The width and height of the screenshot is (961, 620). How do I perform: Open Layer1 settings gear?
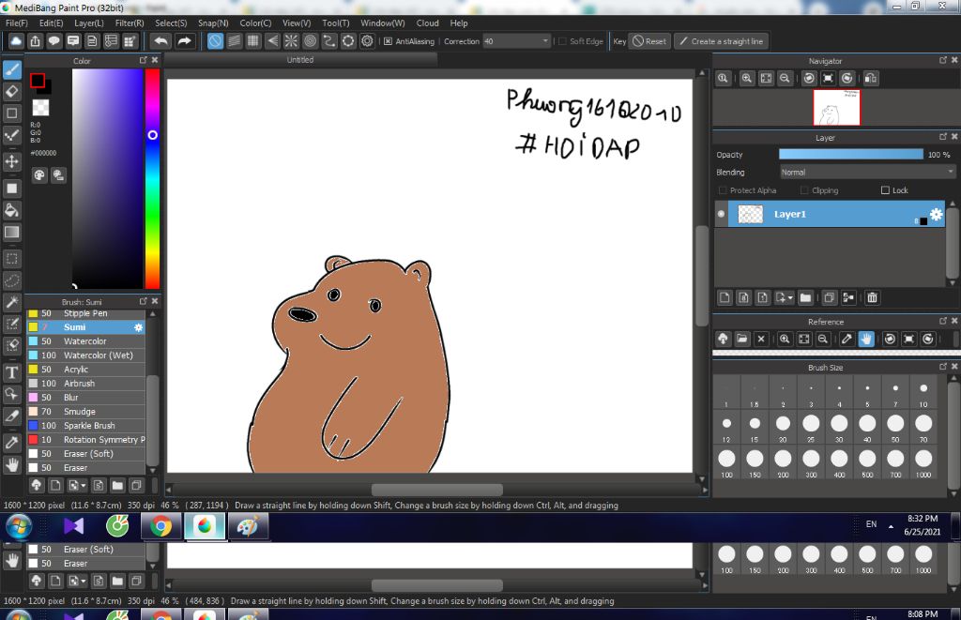click(936, 214)
